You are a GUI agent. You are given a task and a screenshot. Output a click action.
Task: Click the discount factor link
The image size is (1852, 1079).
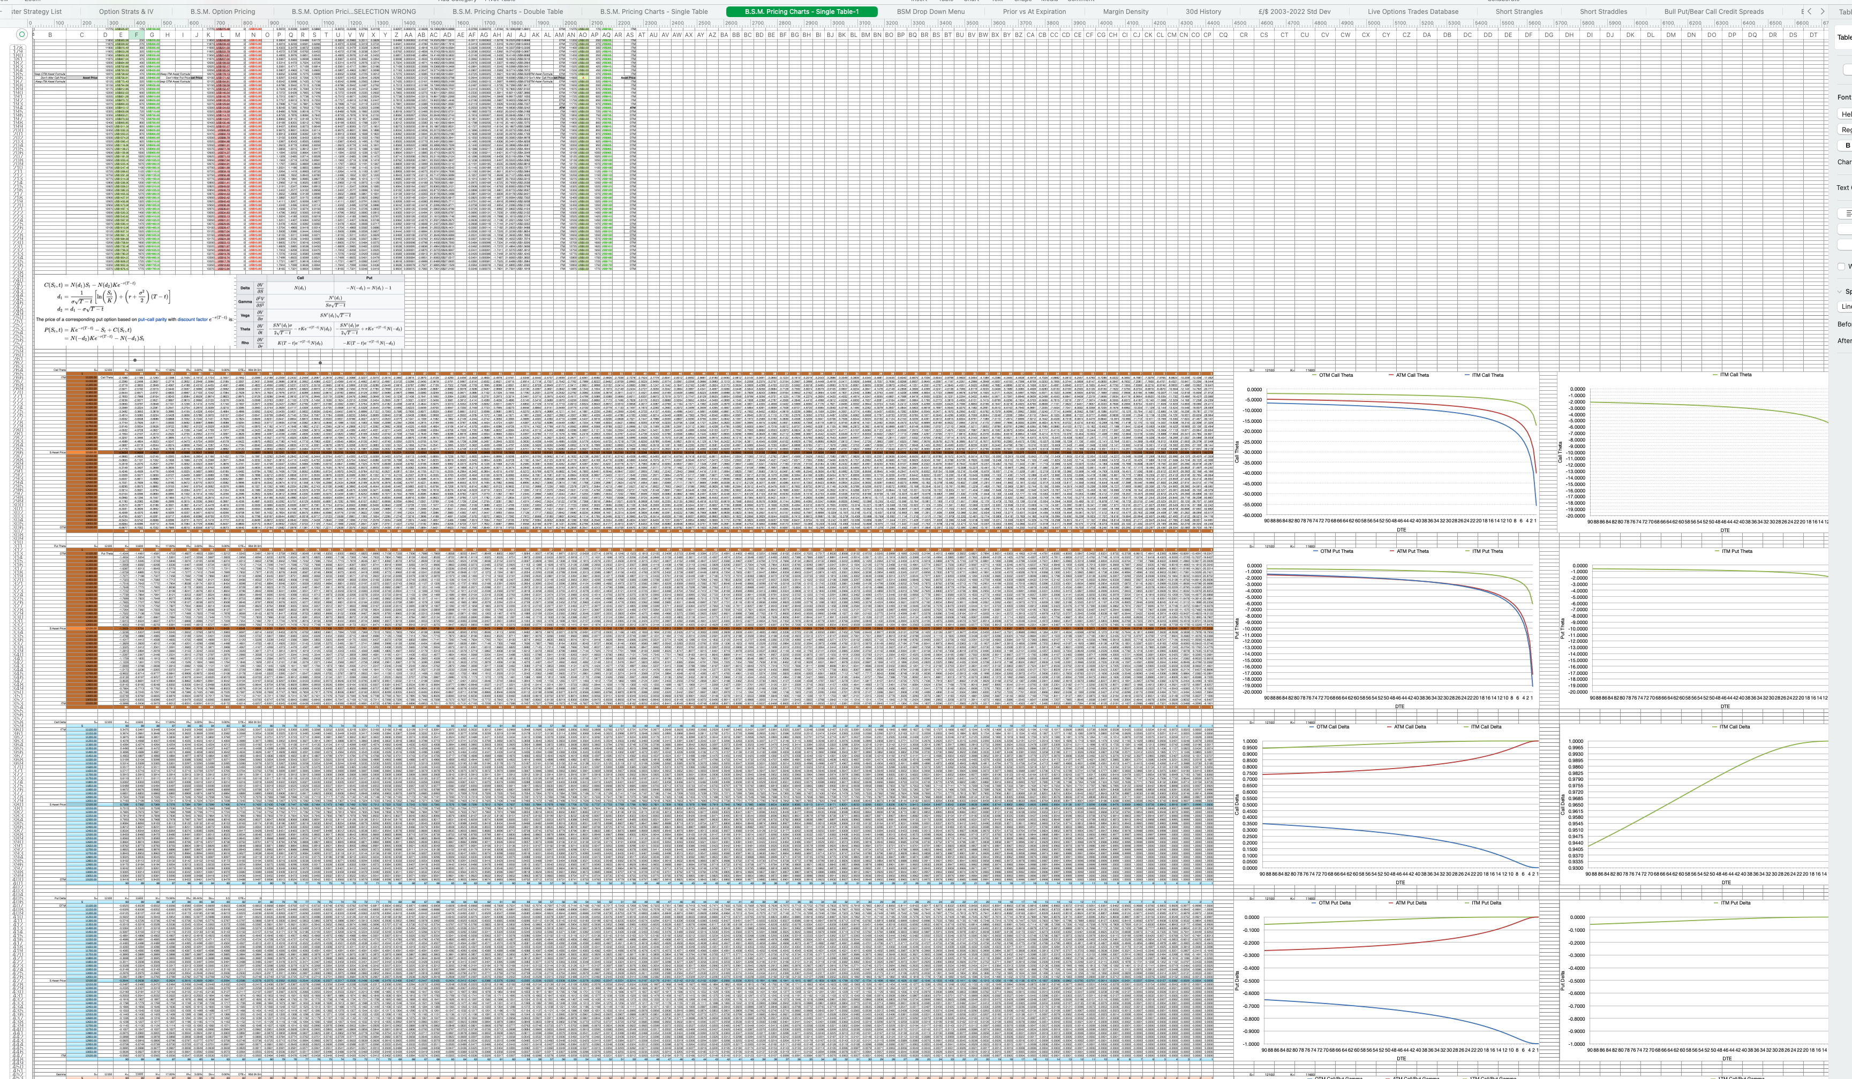tap(193, 320)
